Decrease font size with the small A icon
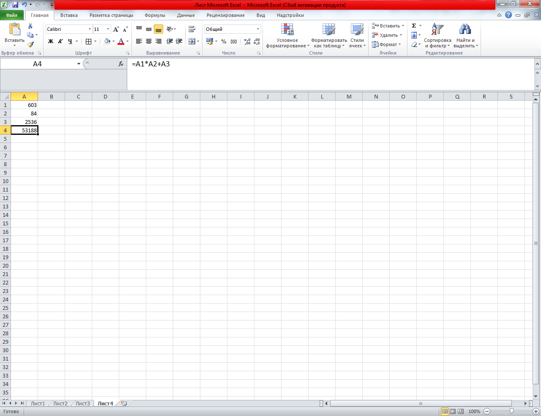 coord(125,29)
